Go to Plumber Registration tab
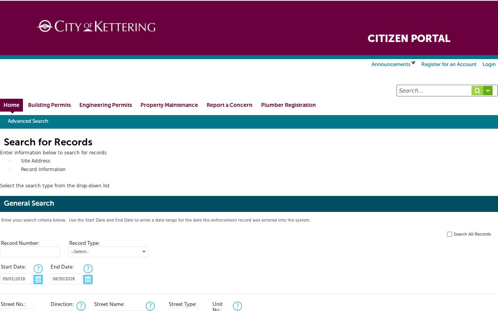Screen dimensions: 498x311 [x=288, y=105]
